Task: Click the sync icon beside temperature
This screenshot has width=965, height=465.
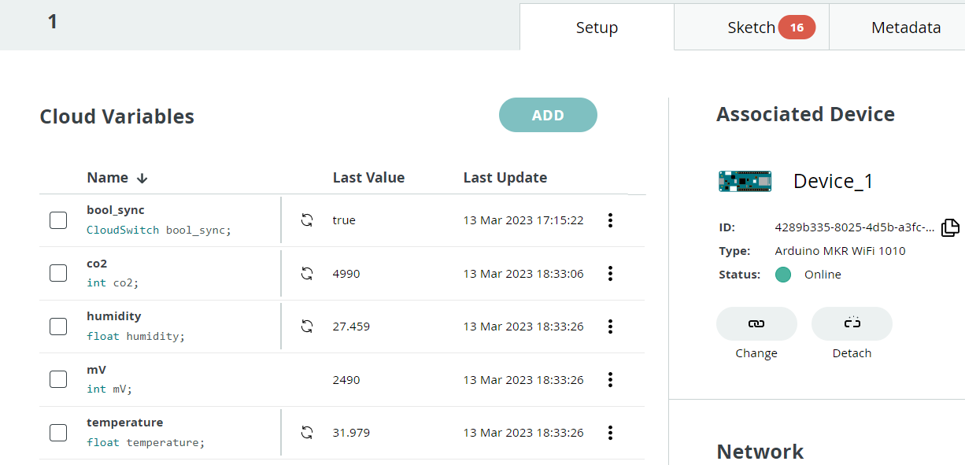Action: pyautogui.click(x=305, y=432)
